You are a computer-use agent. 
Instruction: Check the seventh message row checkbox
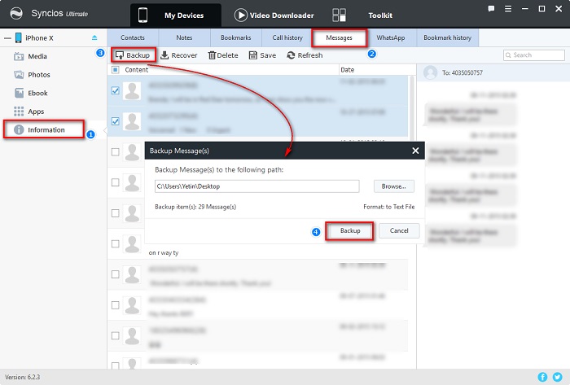[116, 274]
